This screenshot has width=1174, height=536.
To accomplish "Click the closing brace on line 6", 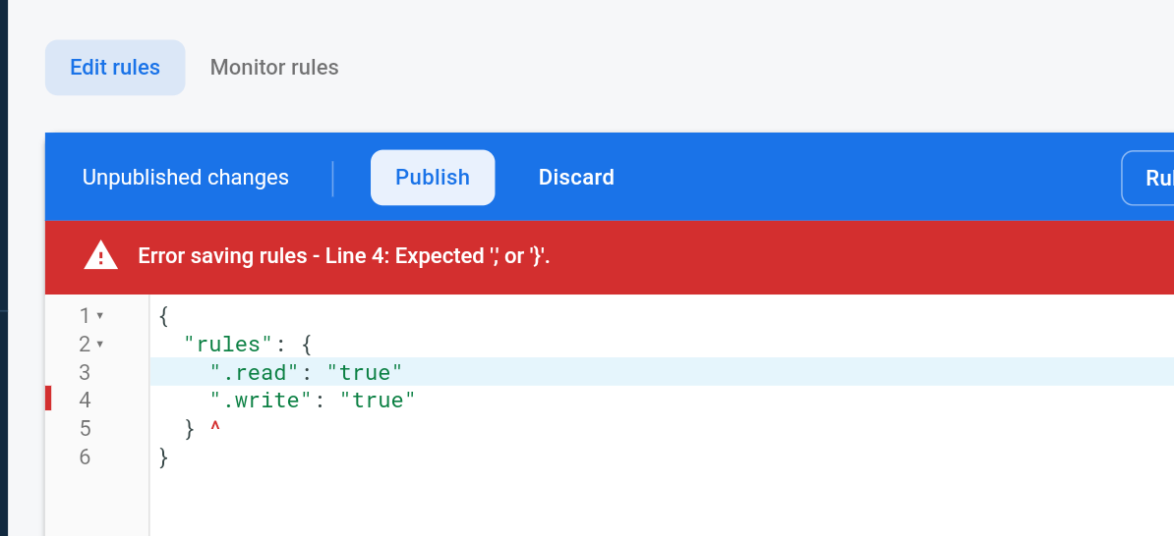I will pyautogui.click(x=164, y=457).
